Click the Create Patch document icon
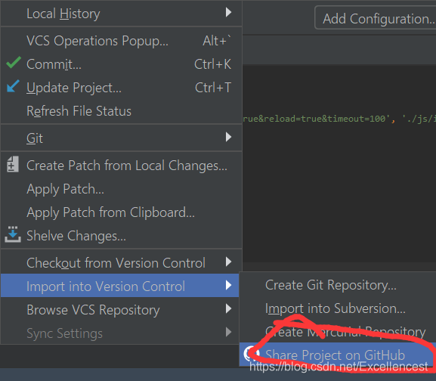This screenshot has width=436, height=381. point(13,164)
